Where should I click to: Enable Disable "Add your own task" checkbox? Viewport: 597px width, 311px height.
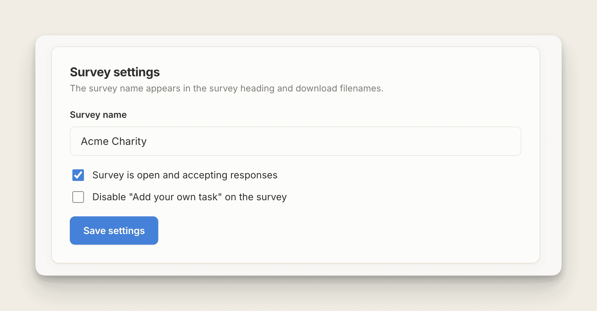(78, 197)
